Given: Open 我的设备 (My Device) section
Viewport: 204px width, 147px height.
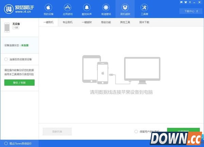Looking at the screenshot, I should click(x=48, y=10).
